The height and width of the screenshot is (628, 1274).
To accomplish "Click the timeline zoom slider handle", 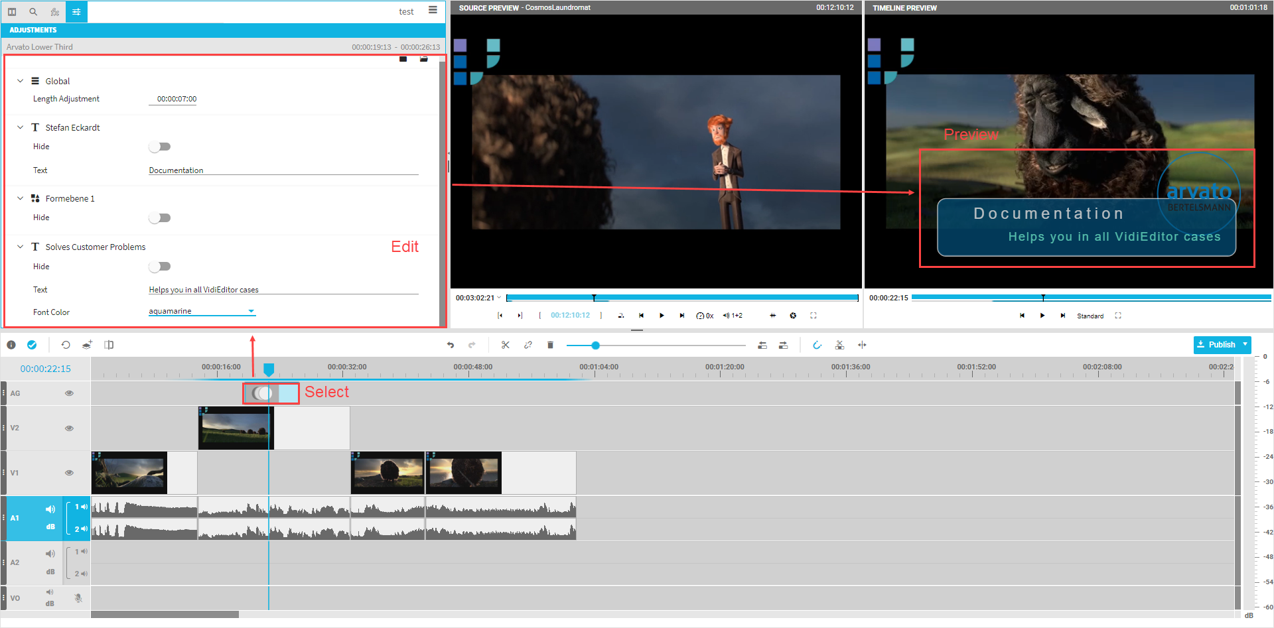I will [x=595, y=345].
